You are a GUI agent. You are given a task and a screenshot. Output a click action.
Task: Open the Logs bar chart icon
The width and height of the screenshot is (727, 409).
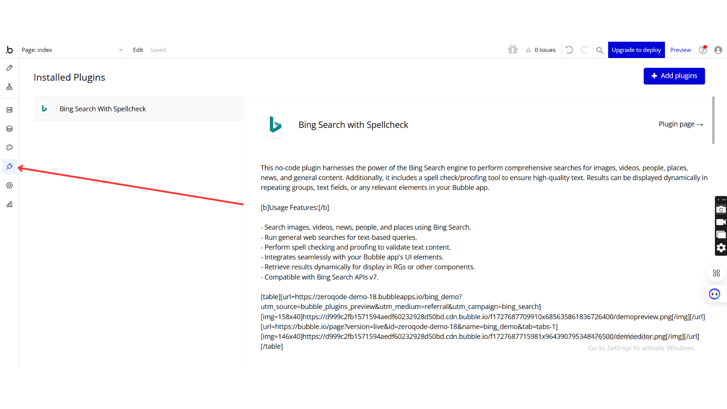pos(9,204)
